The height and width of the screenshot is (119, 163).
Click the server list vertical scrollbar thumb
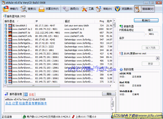tap(114, 25)
